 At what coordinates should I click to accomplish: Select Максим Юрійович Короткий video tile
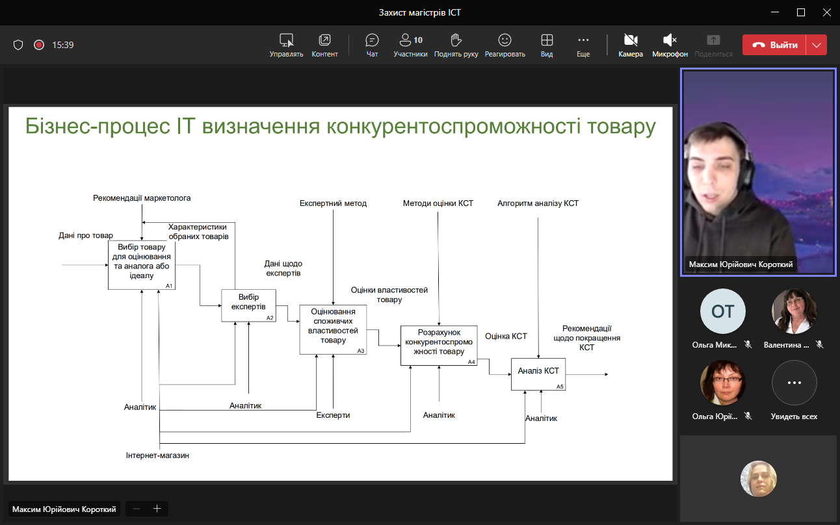tap(757, 172)
